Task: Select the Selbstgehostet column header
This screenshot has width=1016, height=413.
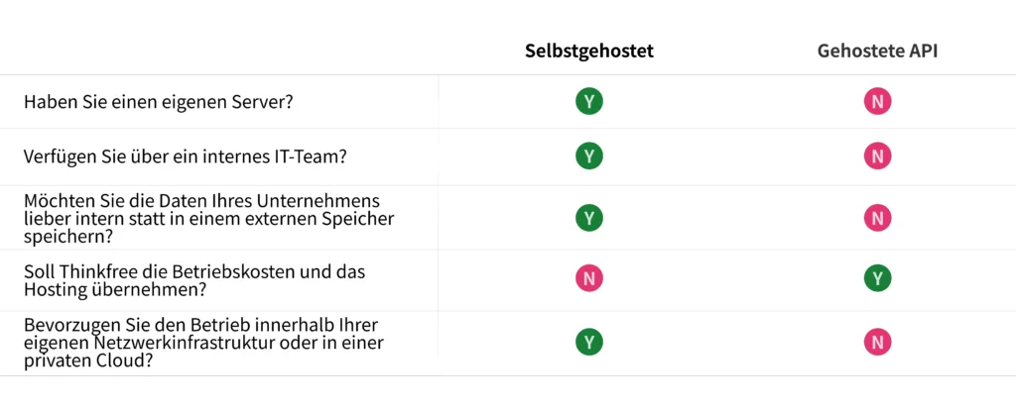Action: (589, 52)
